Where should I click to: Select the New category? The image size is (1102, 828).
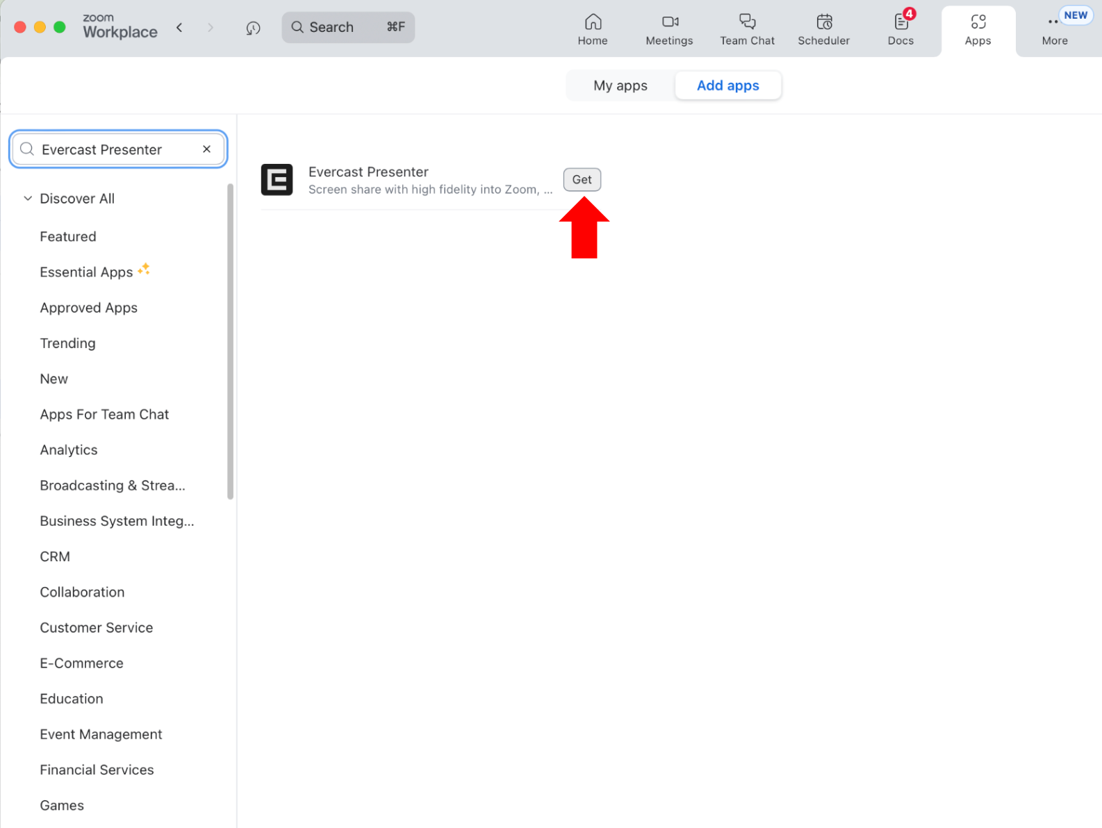[54, 379]
